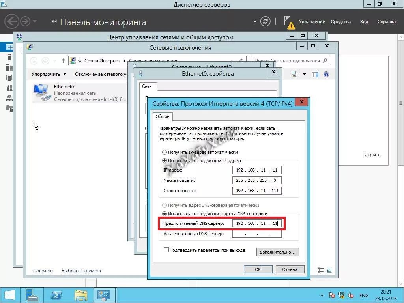Click the Server Manager forward arrow
The height and width of the screenshot is (303, 404).
coord(25,21)
